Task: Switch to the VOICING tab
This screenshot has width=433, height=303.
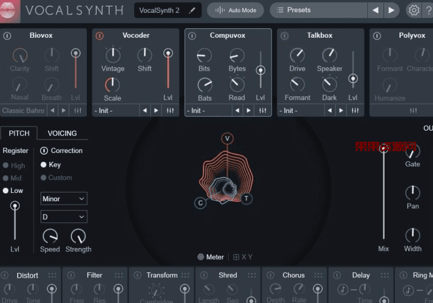Action: pos(62,133)
